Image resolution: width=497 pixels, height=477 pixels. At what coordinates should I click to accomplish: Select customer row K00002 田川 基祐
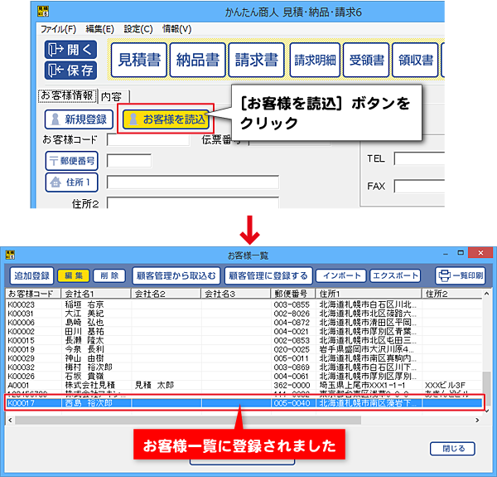click(244, 331)
